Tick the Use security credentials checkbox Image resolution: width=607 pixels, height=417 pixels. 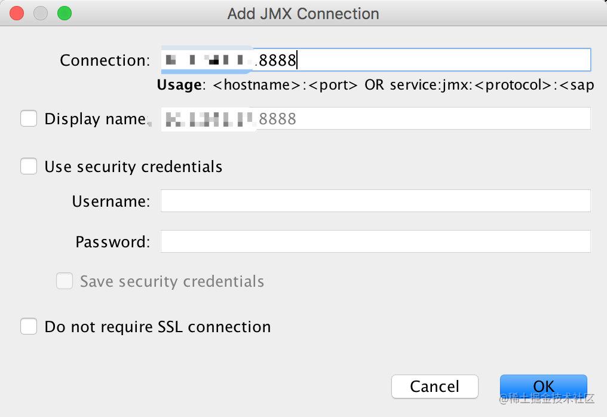click(29, 166)
